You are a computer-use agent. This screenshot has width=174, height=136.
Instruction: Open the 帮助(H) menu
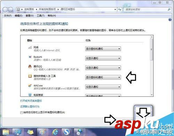pyautogui.click(x=52, y=16)
